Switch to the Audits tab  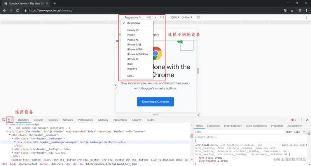click(150, 120)
